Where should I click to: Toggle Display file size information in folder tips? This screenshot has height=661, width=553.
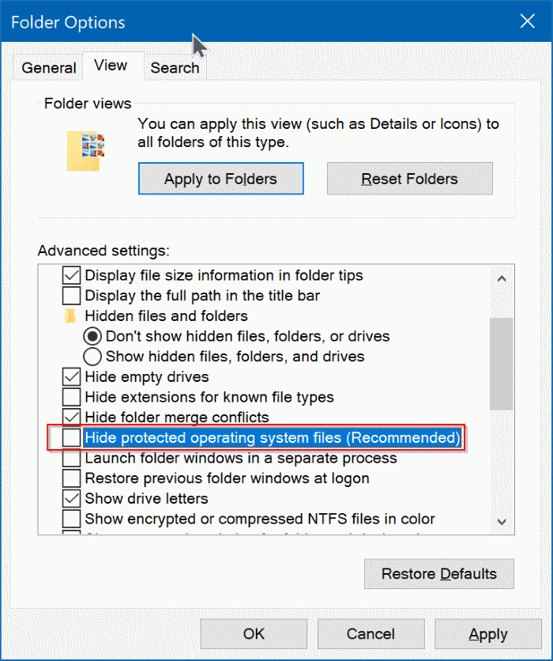point(71,275)
